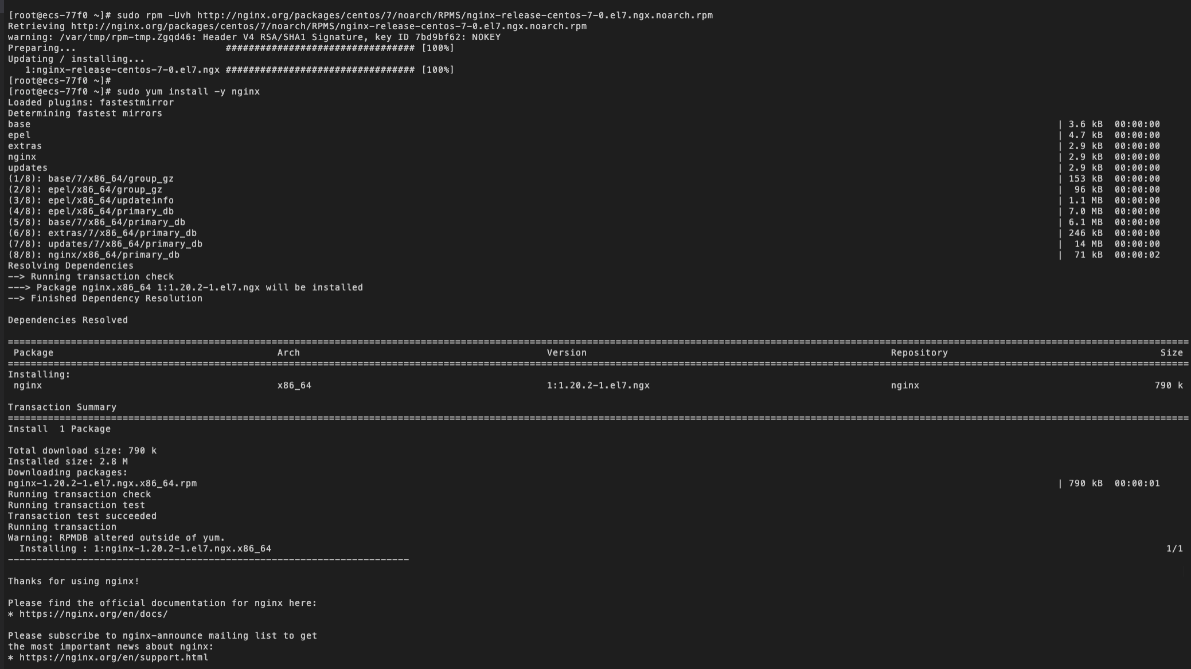Screen dimensions: 1191x669
Task: Click the 'Installing:' label
Action: (39, 375)
